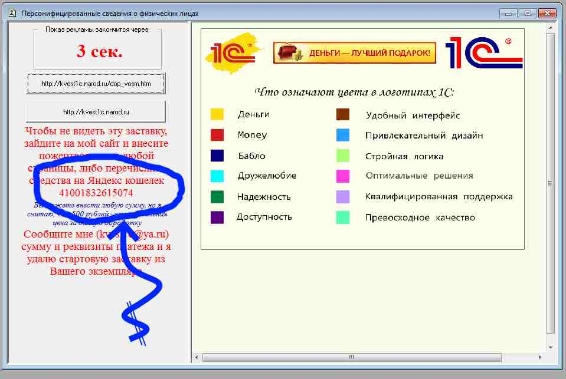Visit the http://kvest1c.narod.ru site button
The image size is (566, 379).
pos(96,112)
